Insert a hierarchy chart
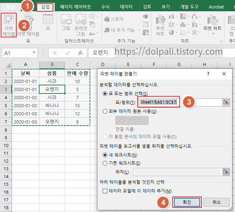Screen dimensions: 235x212 coord(183,16)
